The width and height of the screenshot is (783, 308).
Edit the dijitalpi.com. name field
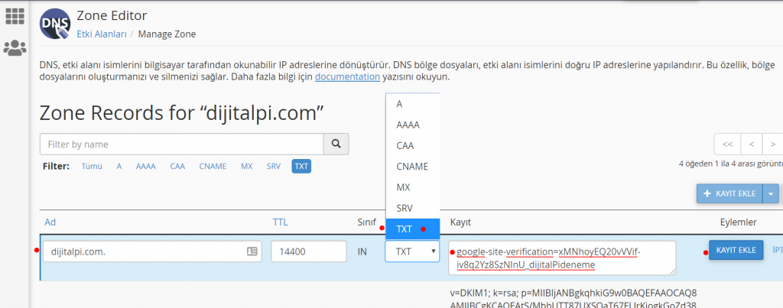pyautogui.click(x=152, y=251)
